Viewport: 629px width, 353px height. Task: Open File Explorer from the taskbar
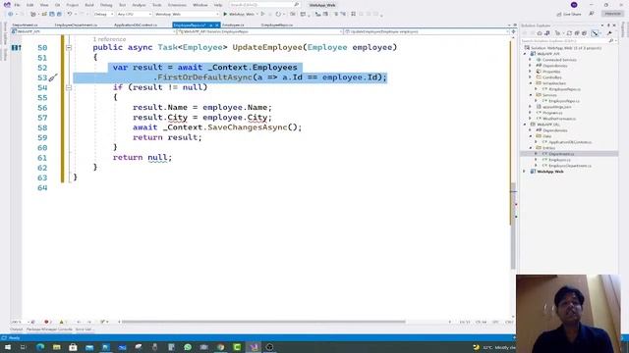click(x=57, y=347)
